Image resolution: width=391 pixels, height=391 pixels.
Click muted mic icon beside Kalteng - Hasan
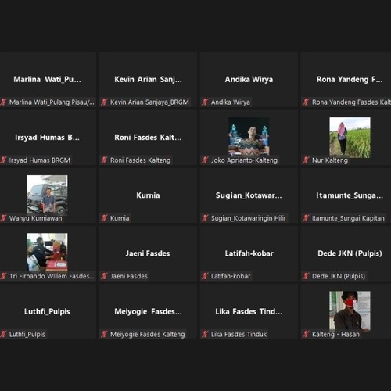click(306, 334)
